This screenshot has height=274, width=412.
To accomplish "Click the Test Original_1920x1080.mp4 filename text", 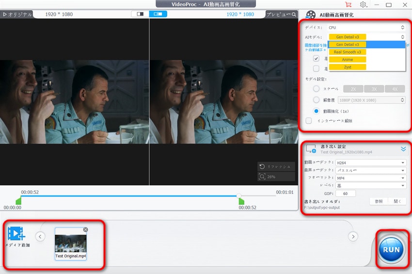I will [x=346, y=152].
